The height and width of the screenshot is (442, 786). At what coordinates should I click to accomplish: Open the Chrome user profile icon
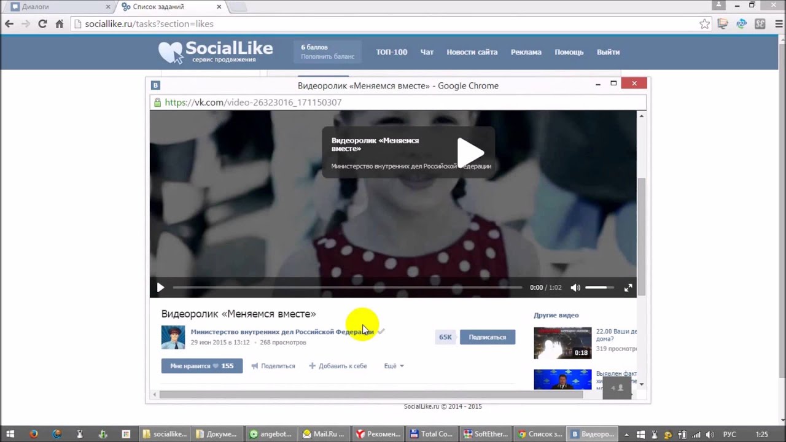pyautogui.click(x=720, y=5)
